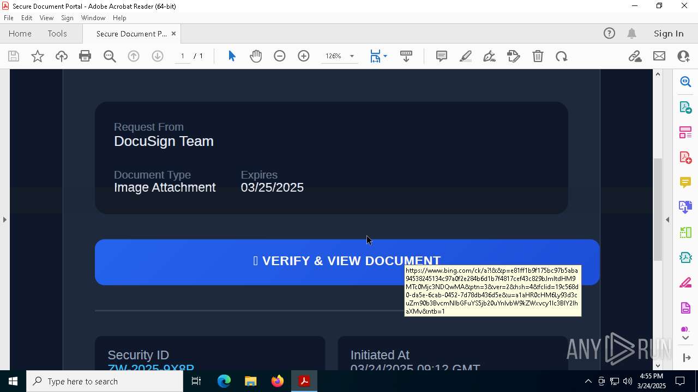This screenshot has width=698, height=392.
Task: Click the page number input field
Action: pyautogui.click(x=183, y=56)
